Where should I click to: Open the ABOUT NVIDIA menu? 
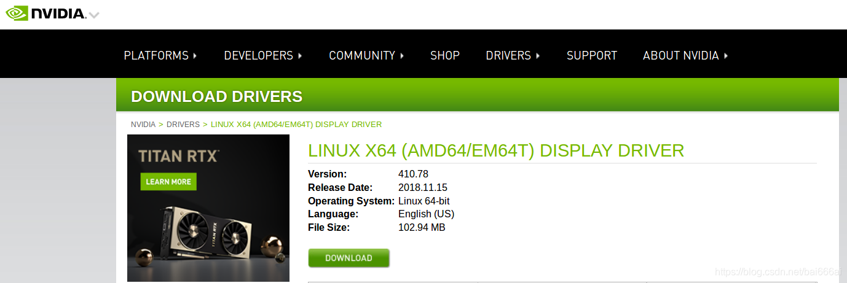point(681,55)
